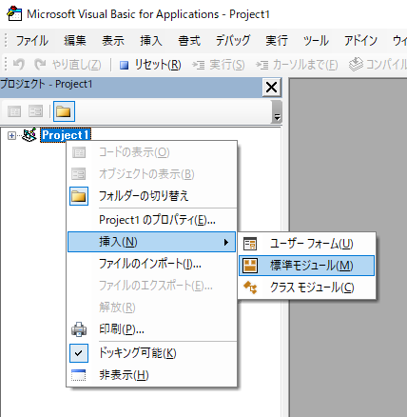Click the window icon beside 非表示(H)
The width and height of the screenshot is (407, 417).
point(79,375)
